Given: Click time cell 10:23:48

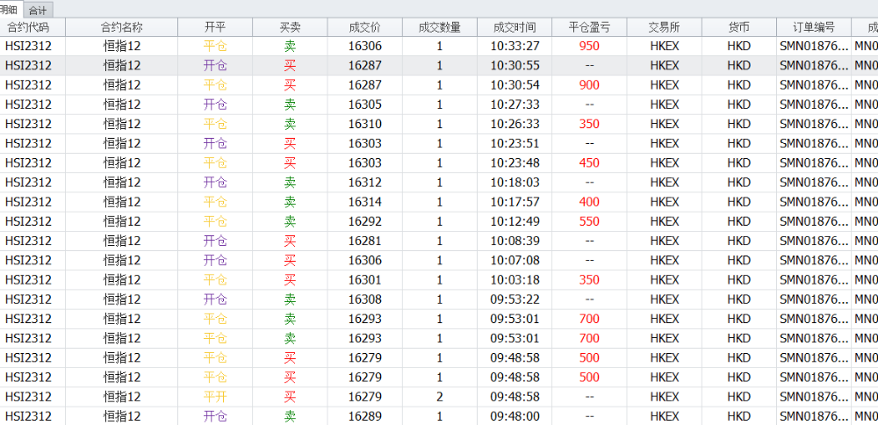Looking at the screenshot, I should tap(515, 163).
